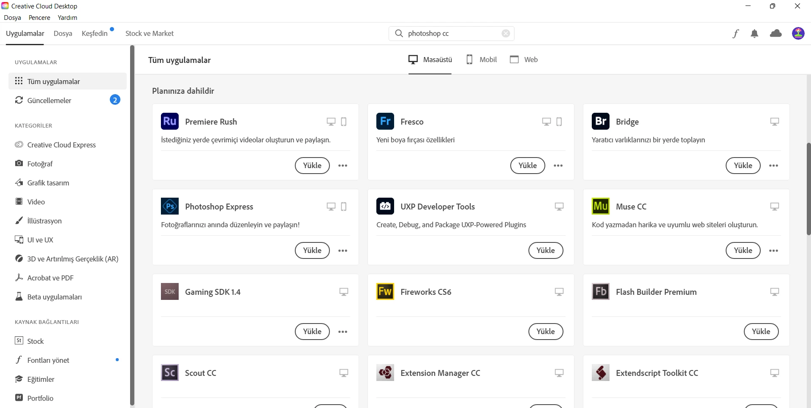Click the Creative Cloud Desktop title icon
The image size is (811, 408).
point(5,6)
